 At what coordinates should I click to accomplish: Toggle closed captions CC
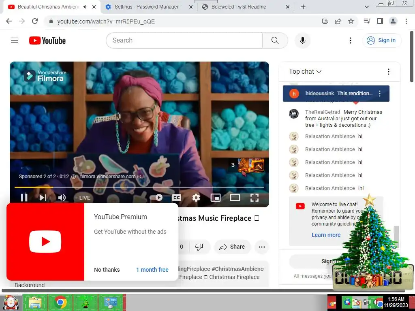177,198
